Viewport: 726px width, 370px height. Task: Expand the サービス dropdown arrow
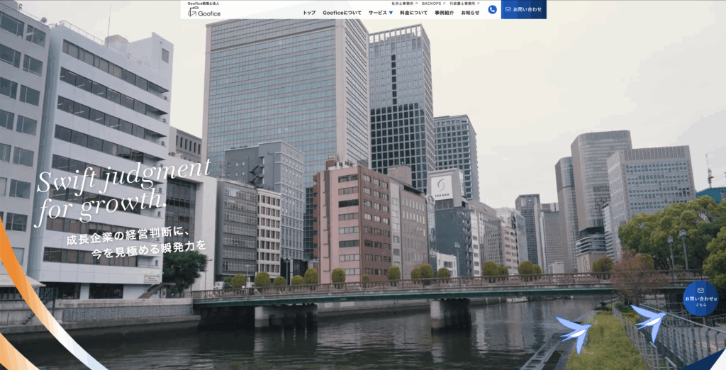coord(391,13)
